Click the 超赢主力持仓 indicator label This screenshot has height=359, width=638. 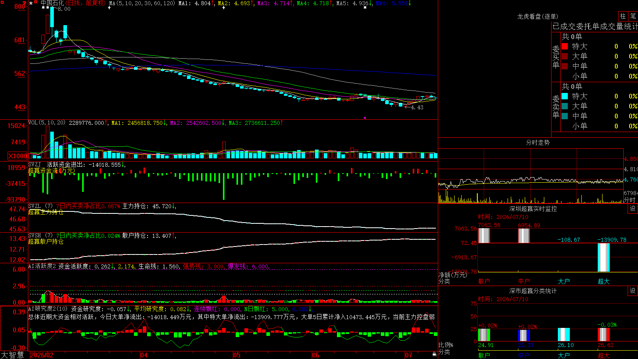tap(46, 212)
